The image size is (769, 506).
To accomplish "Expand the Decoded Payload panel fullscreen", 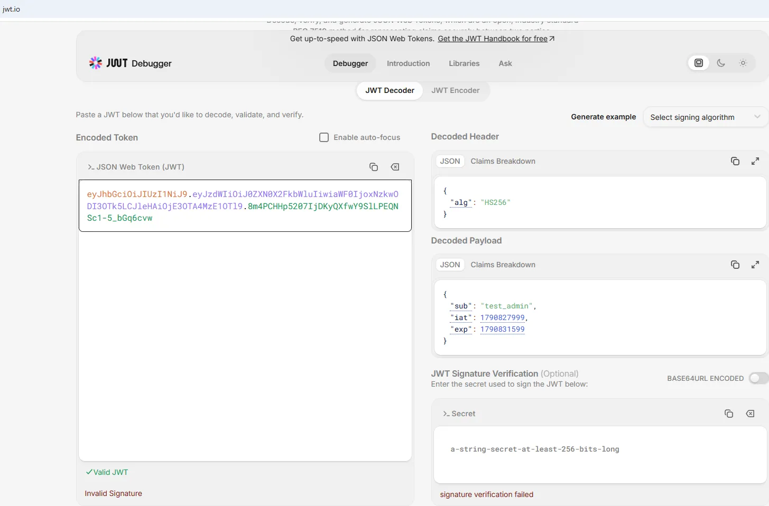I will (x=755, y=265).
